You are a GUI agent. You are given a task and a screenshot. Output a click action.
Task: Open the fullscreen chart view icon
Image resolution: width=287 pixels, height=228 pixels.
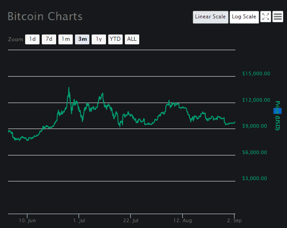(265, 17)
